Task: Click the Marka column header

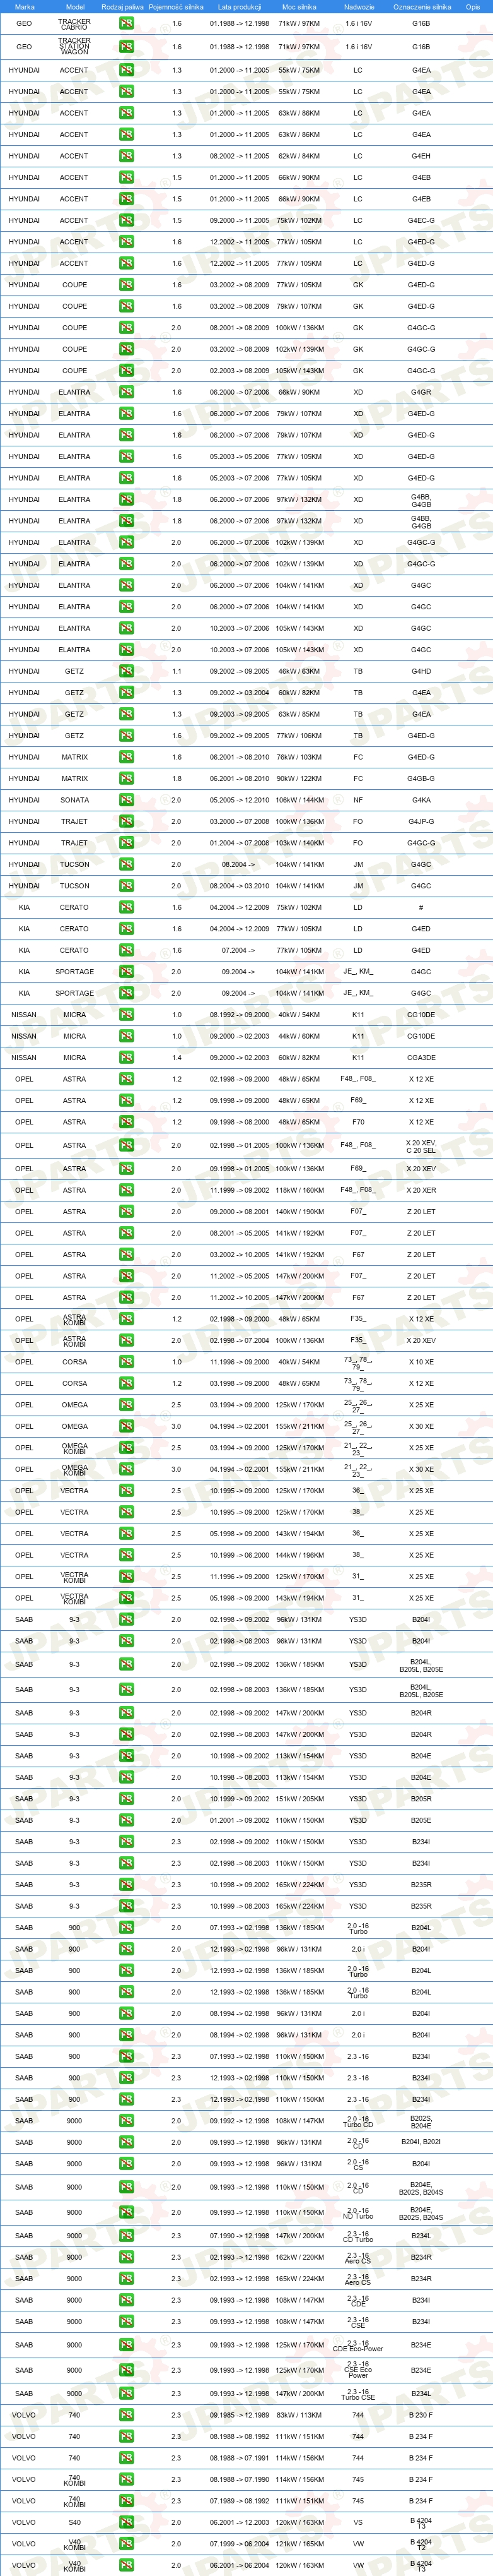Action: pos(24,6)
